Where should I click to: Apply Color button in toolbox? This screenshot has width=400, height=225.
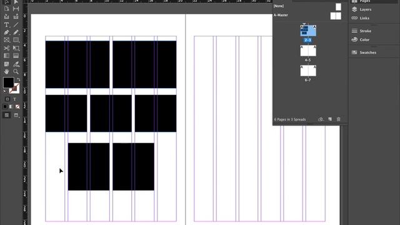(x=5, y=107)
